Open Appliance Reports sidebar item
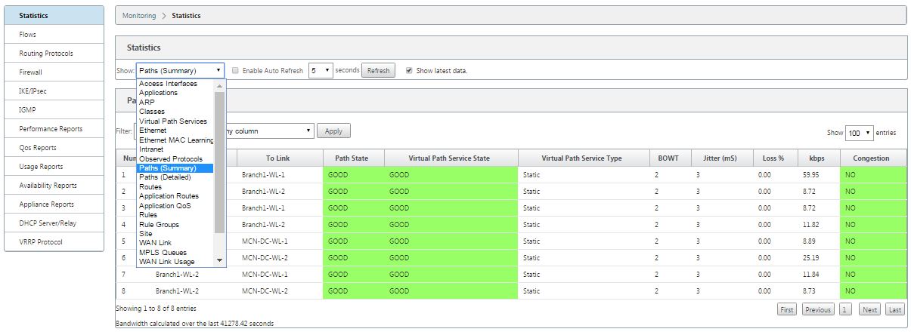This screenshot has width=911, height=332. click(x=54, y=204)
